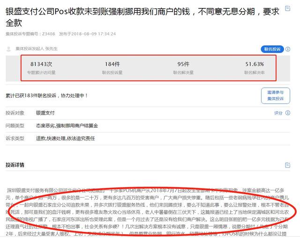Click the 184件 joint complaint count

pyautogui.click(x=112, y=64)
